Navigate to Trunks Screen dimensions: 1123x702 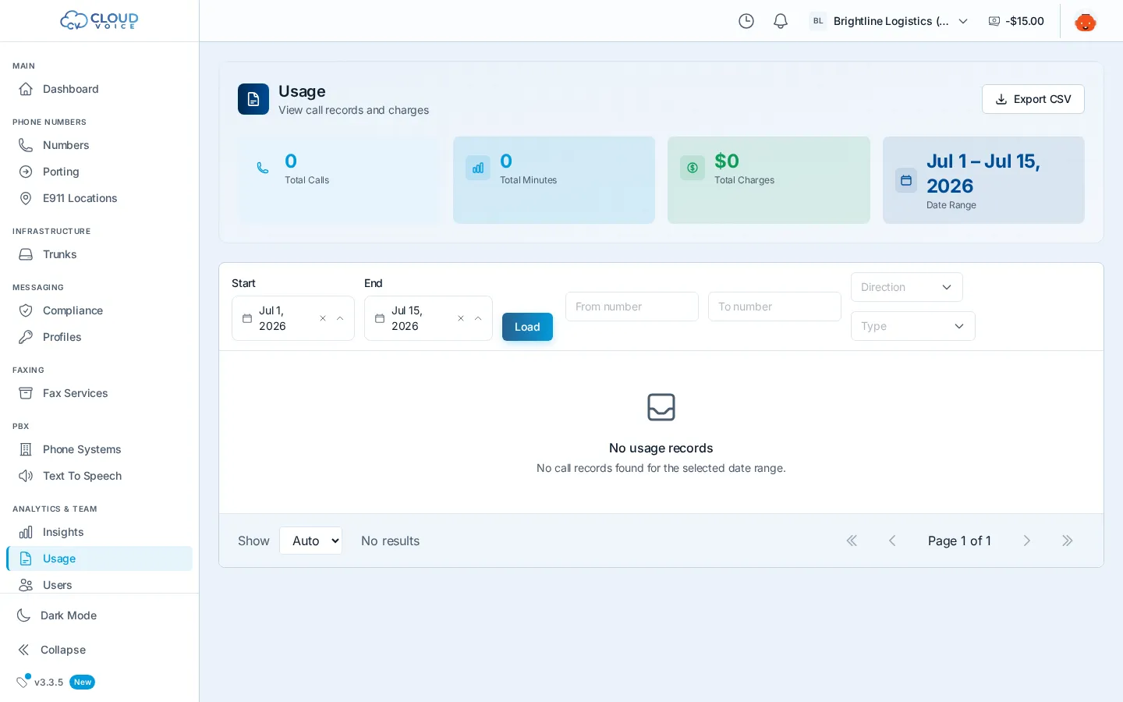click(x=99, y=254)
